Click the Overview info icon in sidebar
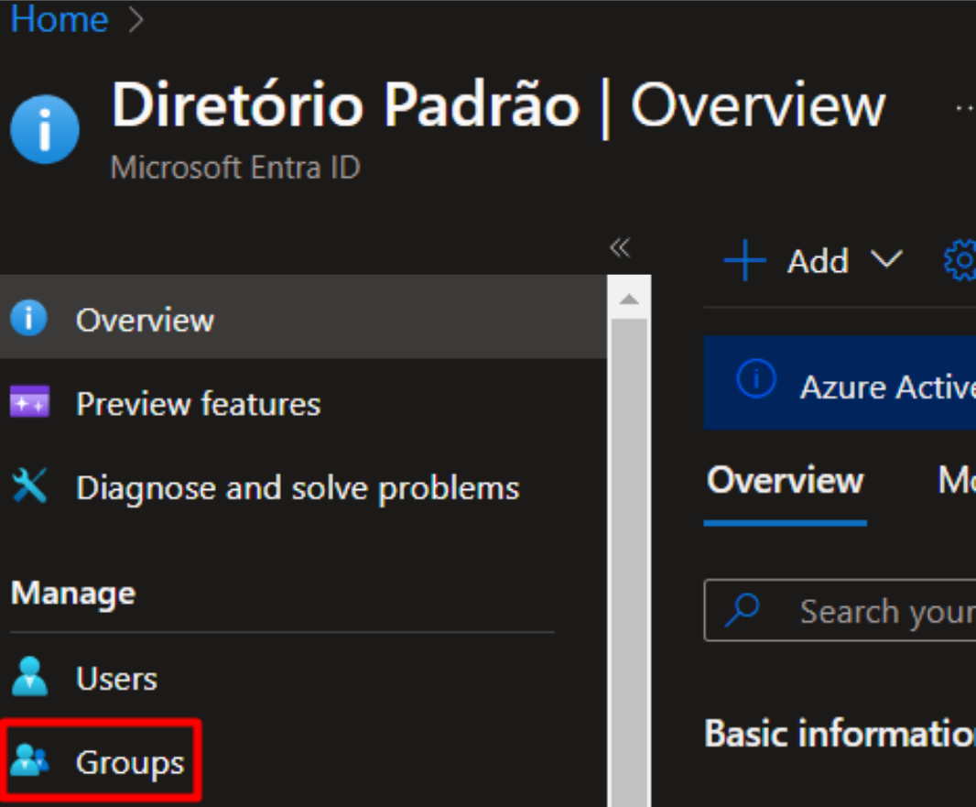976x807 pixels. pos(28,318)
